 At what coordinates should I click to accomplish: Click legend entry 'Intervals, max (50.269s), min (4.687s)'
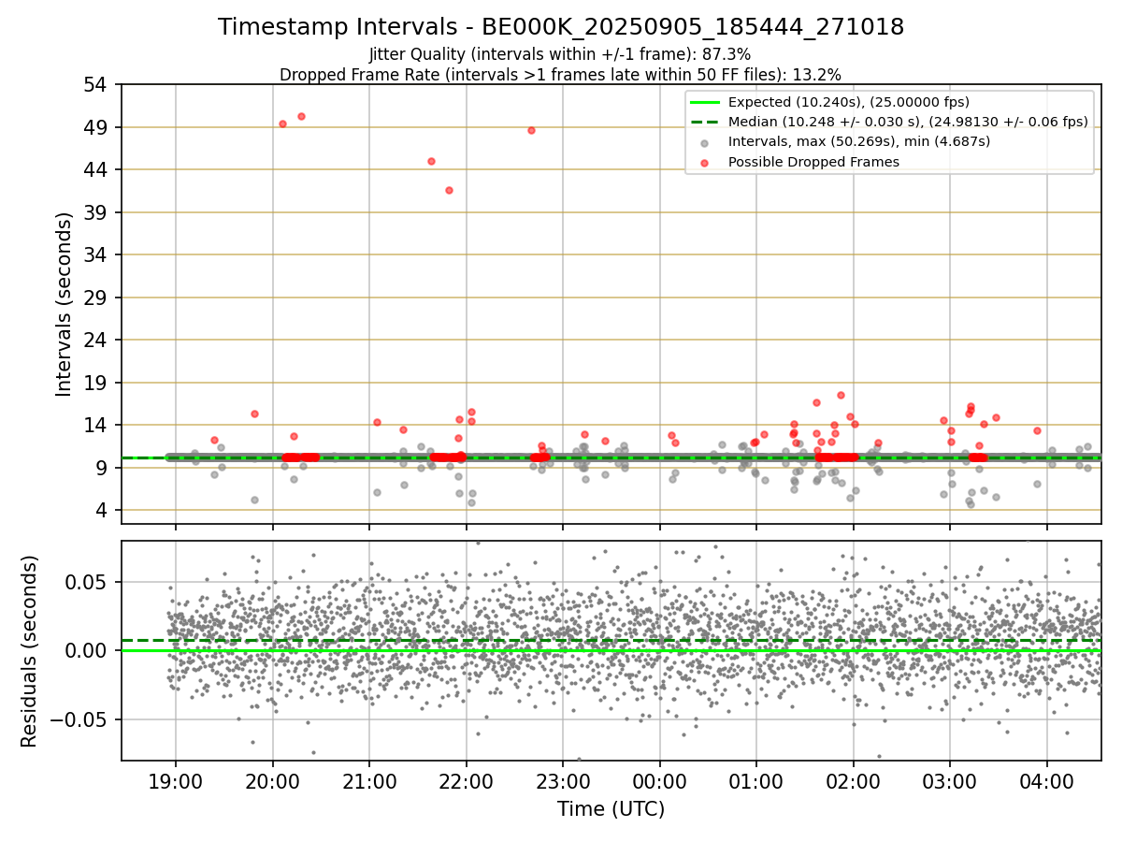[859, 142]
